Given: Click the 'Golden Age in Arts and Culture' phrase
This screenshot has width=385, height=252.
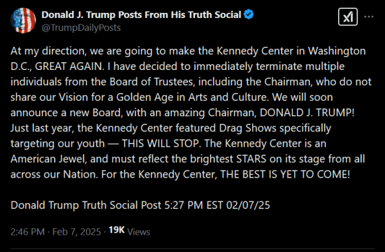Looking at the screenshot, I should [x=191, y=97].
